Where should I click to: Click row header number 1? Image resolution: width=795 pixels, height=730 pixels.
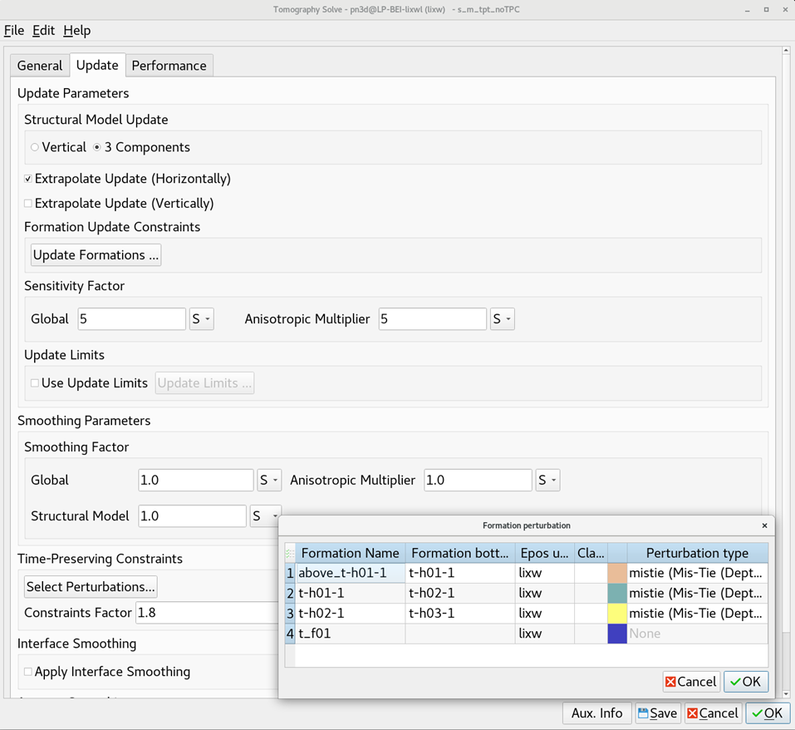[x=290, y=573]
